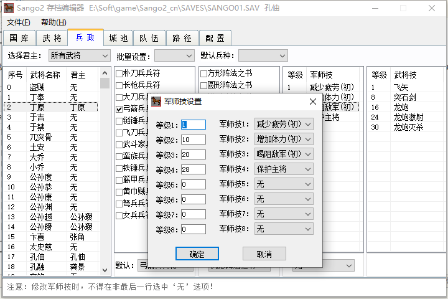Screen dimensions: 448x299
Task: Click the 军师技 column header
Action: pyautogui.click(x=332, y=75)
